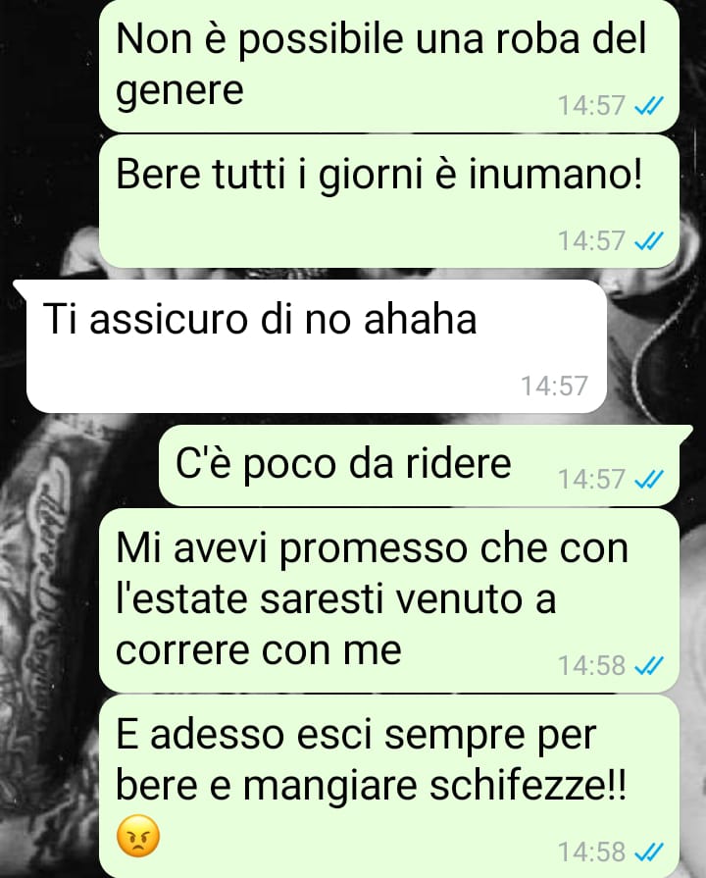Image resolution: width=706 pixels, height=878 pixels.
Task: Tap the 14:58 timestamp on the last message
Action: [591, 852]
